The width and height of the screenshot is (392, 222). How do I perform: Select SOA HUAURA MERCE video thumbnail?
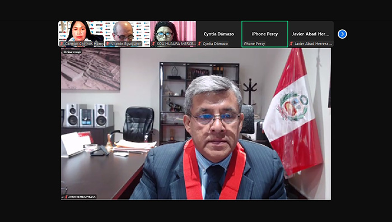(173, 34)
